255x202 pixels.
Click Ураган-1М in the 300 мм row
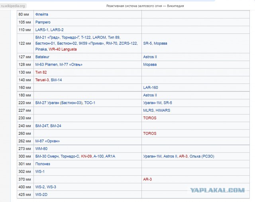pos(152,156)
